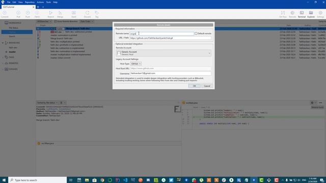Open the Help menu
This screenshot has height=183, width=326.
click(x=55, y=2)
